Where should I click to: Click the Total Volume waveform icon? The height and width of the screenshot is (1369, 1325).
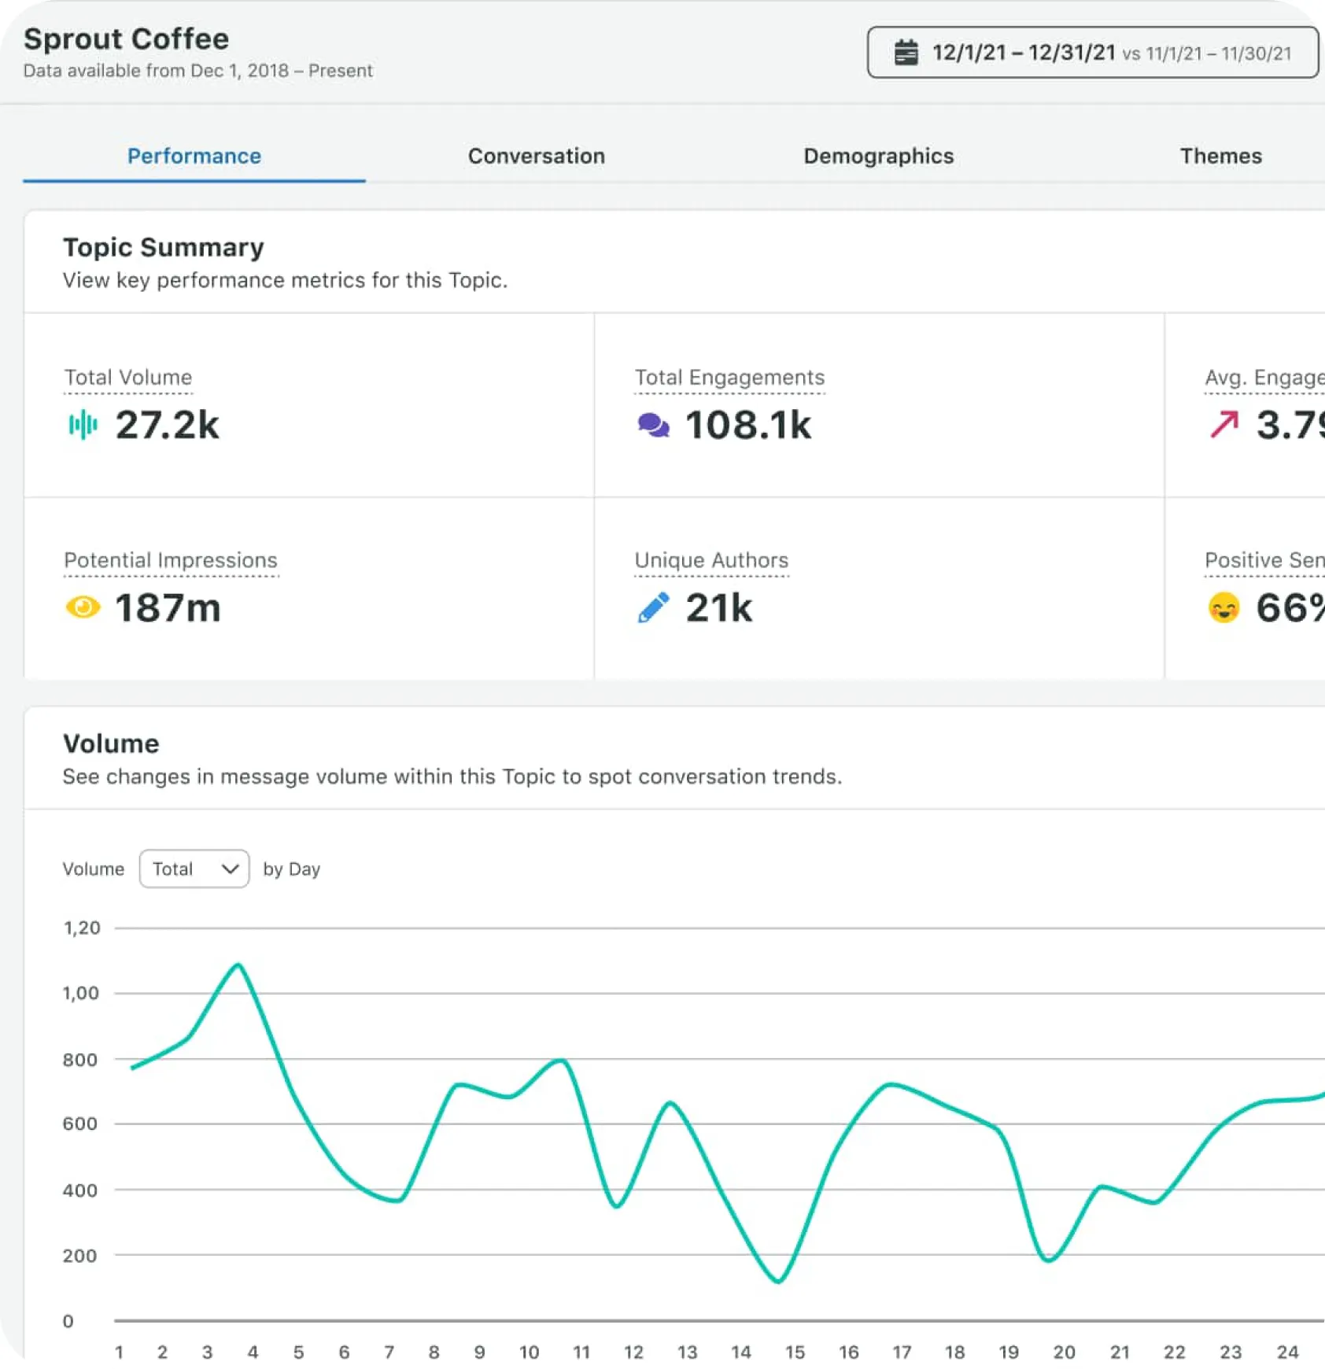pos(83,426)
